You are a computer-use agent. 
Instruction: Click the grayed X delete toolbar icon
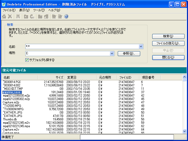pos(10,16)
